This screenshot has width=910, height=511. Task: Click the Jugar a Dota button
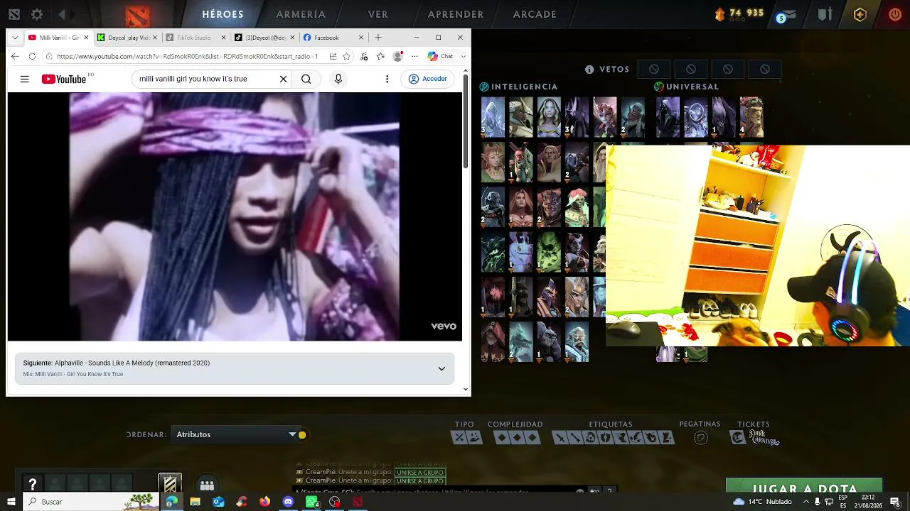tap(803, 486)
